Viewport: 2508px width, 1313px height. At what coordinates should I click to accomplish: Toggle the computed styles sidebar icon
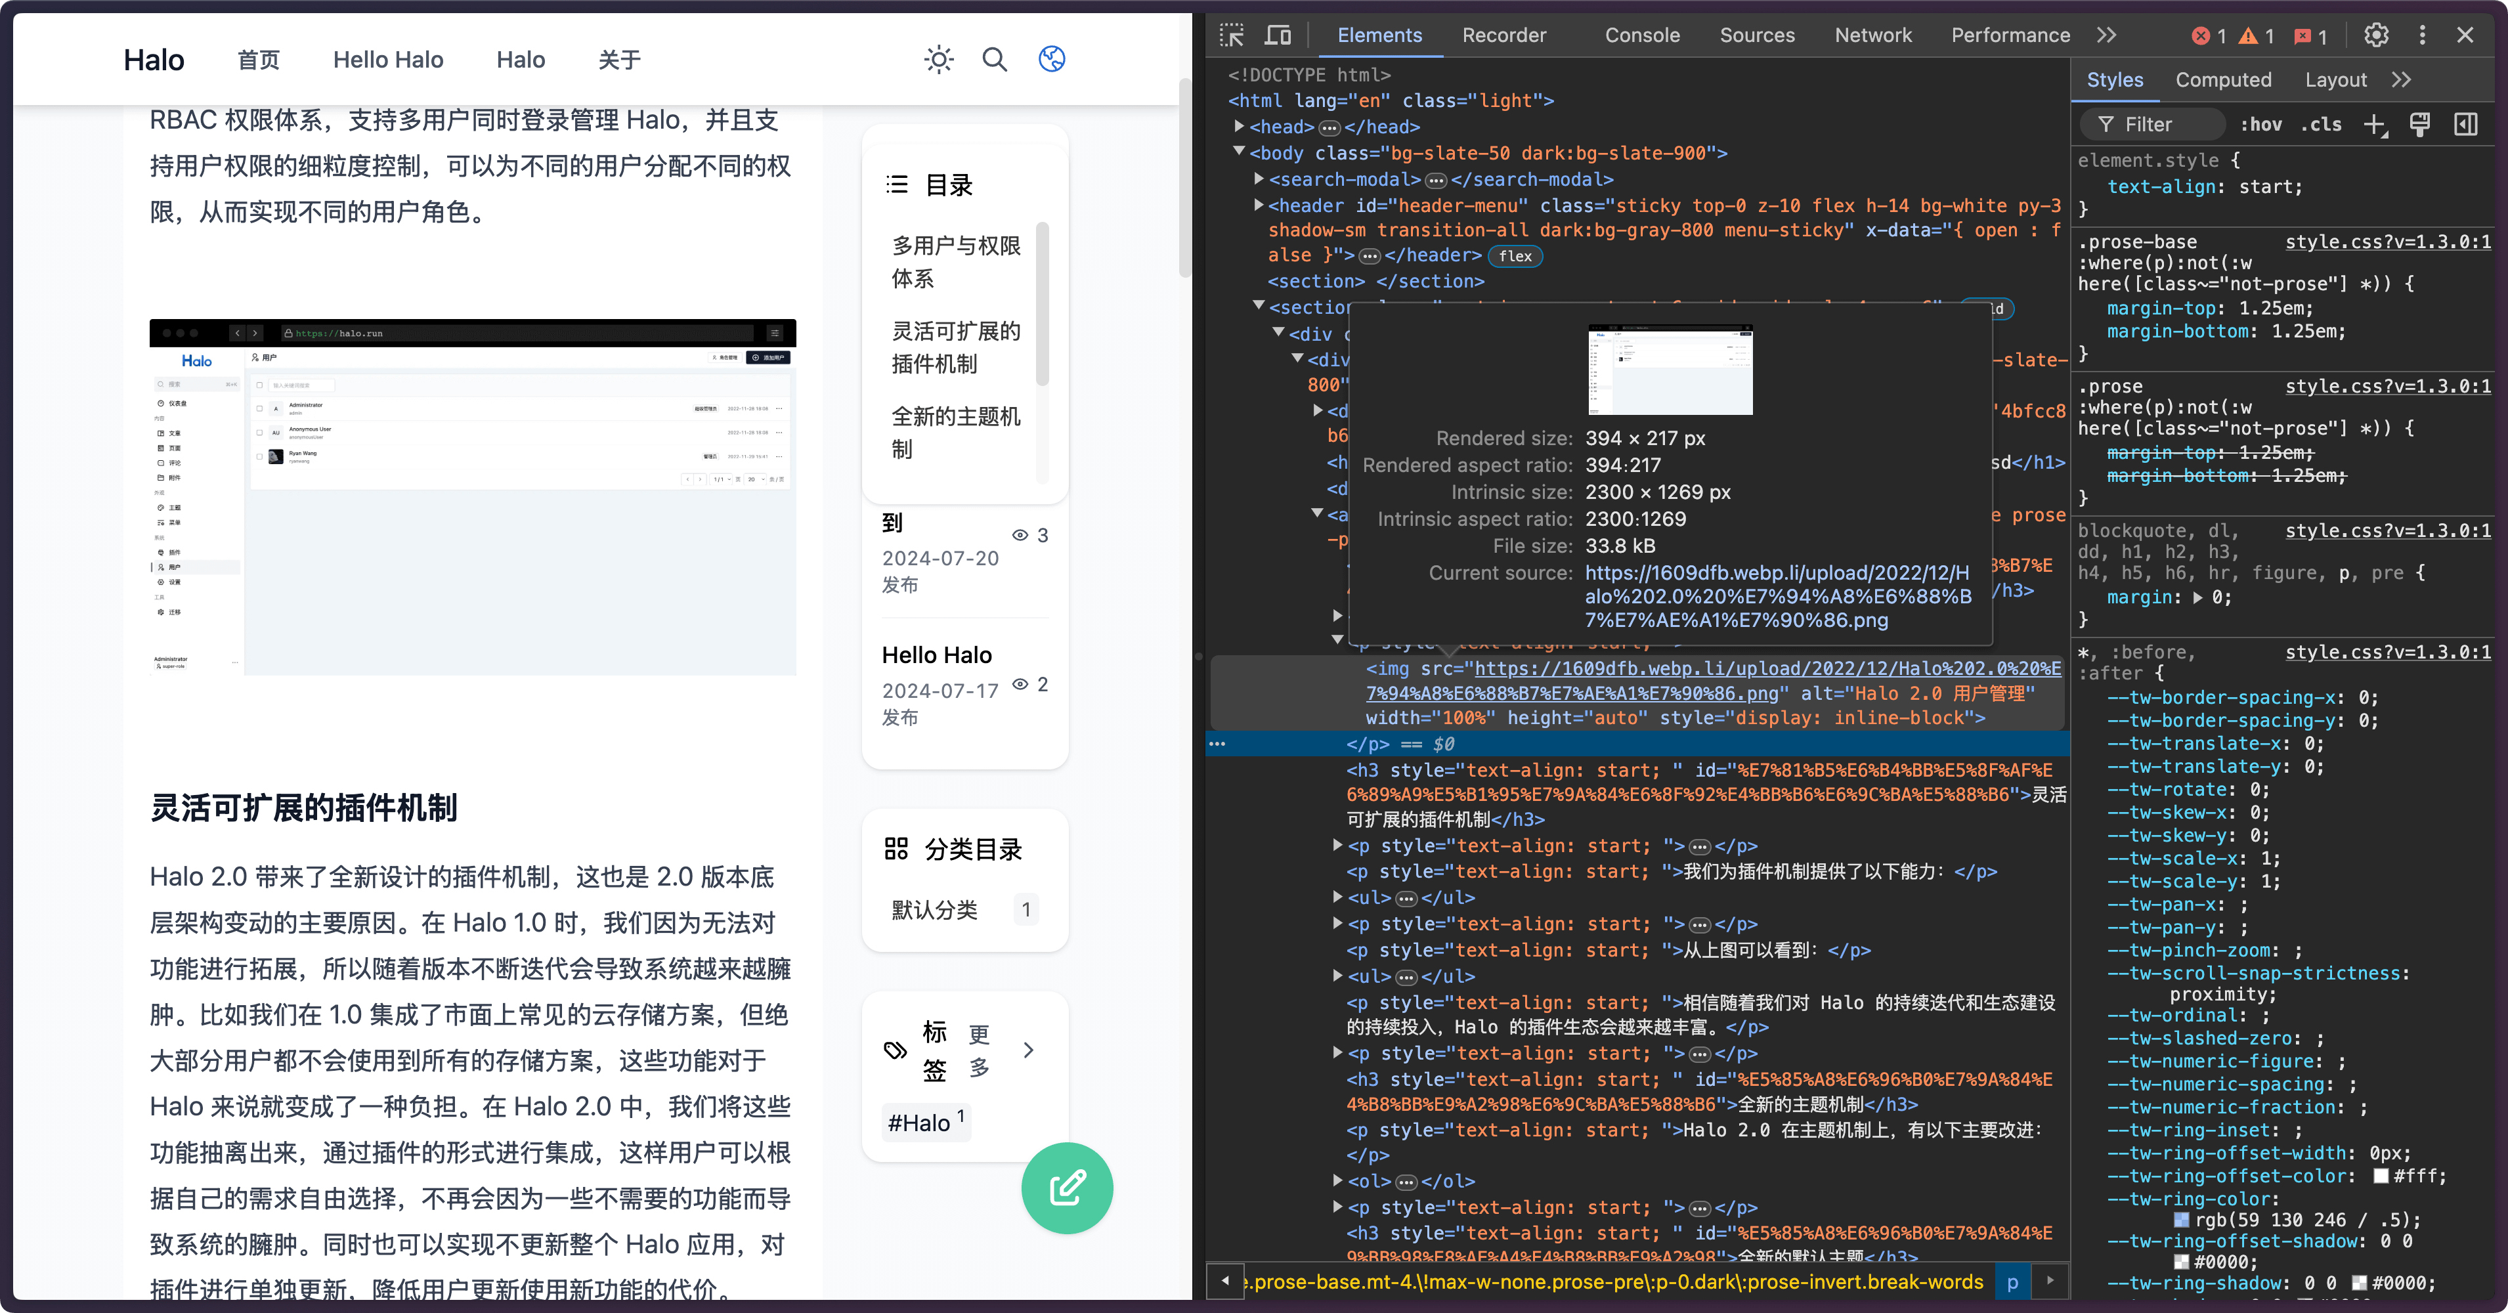pyautogui.click(x=2466, y=125)
